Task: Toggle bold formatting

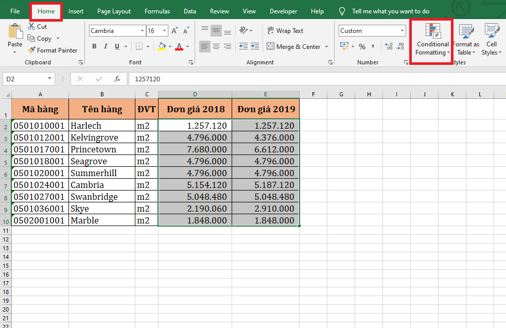Action: click(94, 47)
